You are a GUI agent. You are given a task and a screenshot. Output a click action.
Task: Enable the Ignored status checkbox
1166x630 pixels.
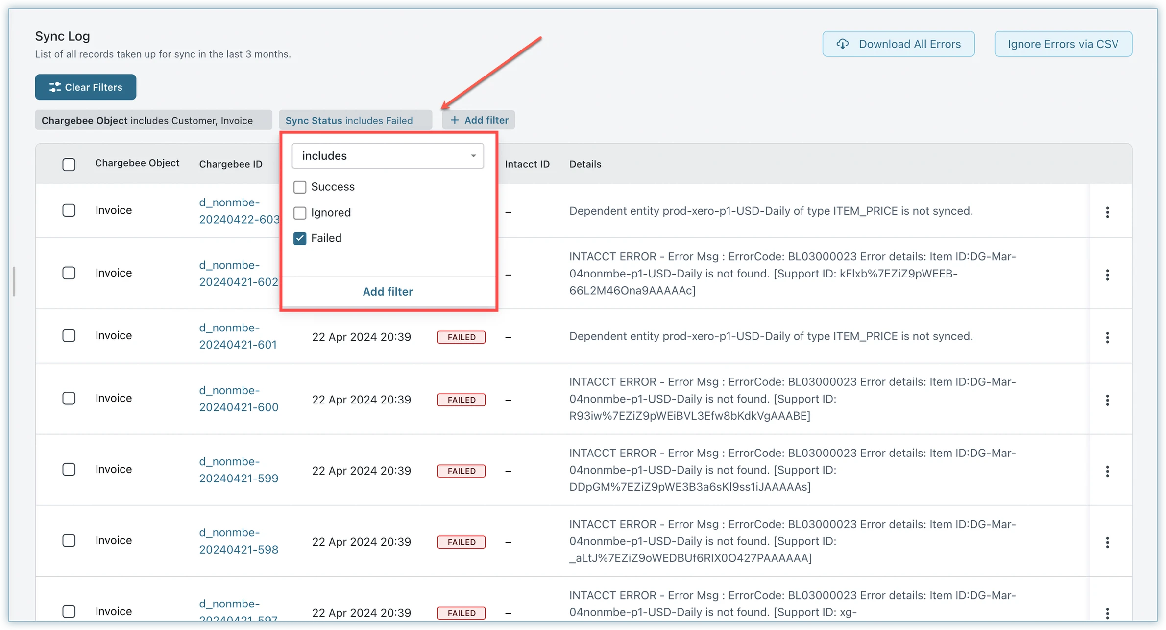point(300,213)
